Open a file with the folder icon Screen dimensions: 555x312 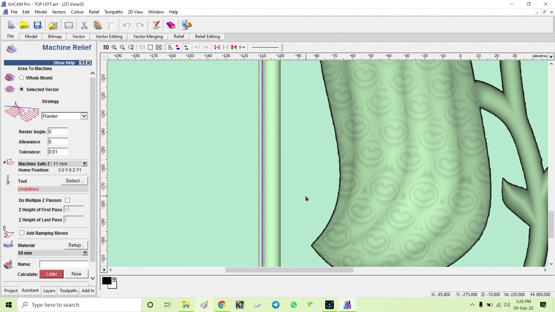click(24, 25)
